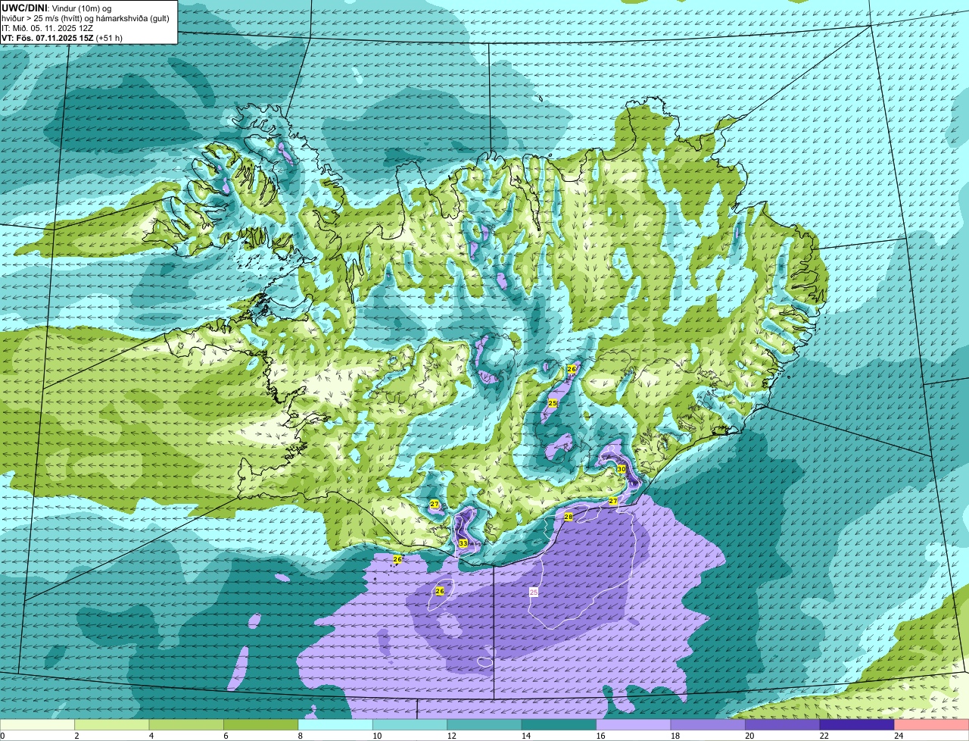Click the yellow max gust marker 30
This screenshot has width=969, height=741.
coord(622,469)
